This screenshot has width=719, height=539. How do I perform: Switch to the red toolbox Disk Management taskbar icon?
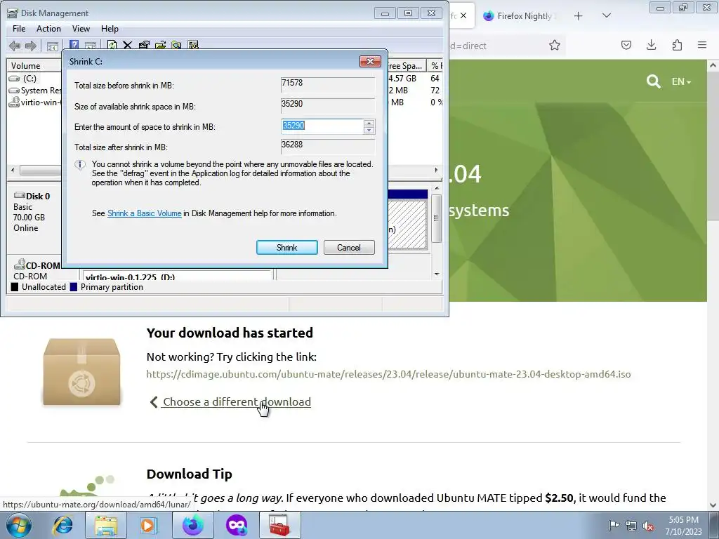click(279, 525)
